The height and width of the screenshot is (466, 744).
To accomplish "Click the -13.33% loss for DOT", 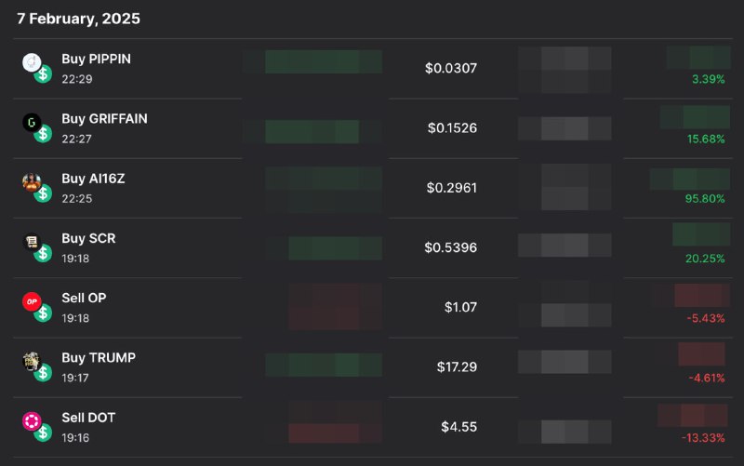I will [703, 438].
